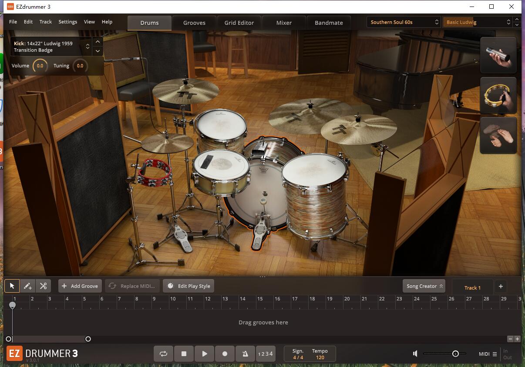Viewport: 525px width, 367px height.
Task: Toggle loop playback
Action: [x=163, y=354]
